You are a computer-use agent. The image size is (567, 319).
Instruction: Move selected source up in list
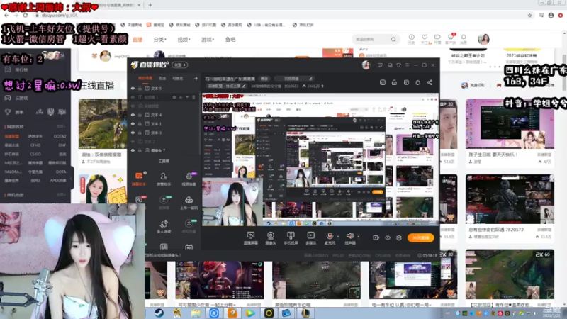(x=181, y=97)
